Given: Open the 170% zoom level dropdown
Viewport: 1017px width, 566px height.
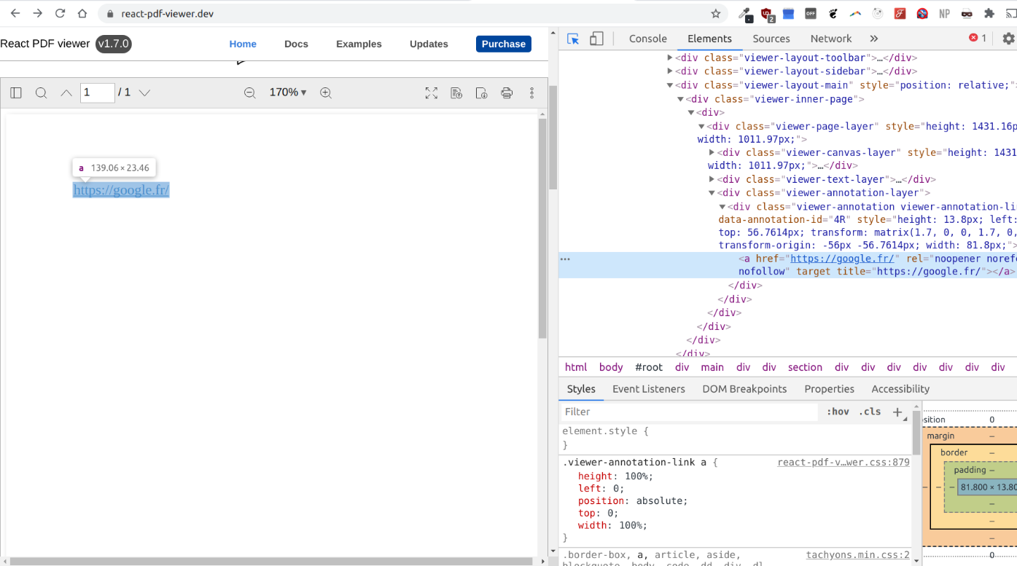Looking at the screenshot, I should (287, 93).
